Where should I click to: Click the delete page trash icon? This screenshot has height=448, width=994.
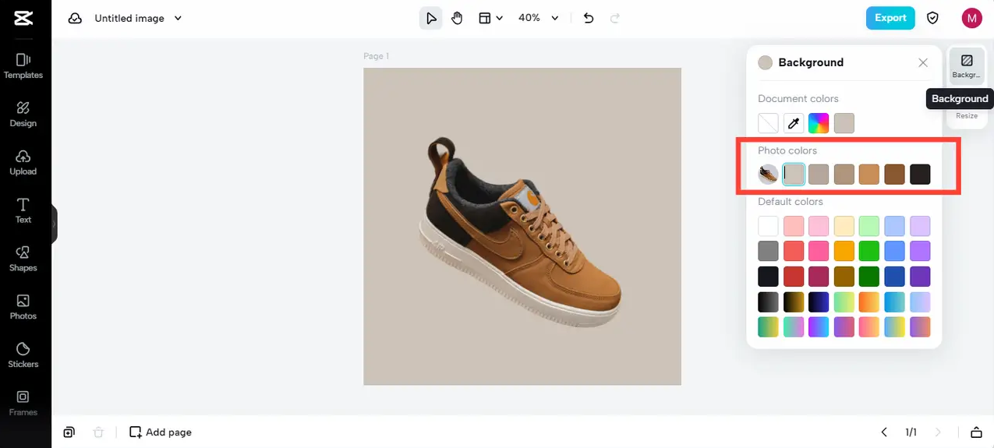[97, 432]
